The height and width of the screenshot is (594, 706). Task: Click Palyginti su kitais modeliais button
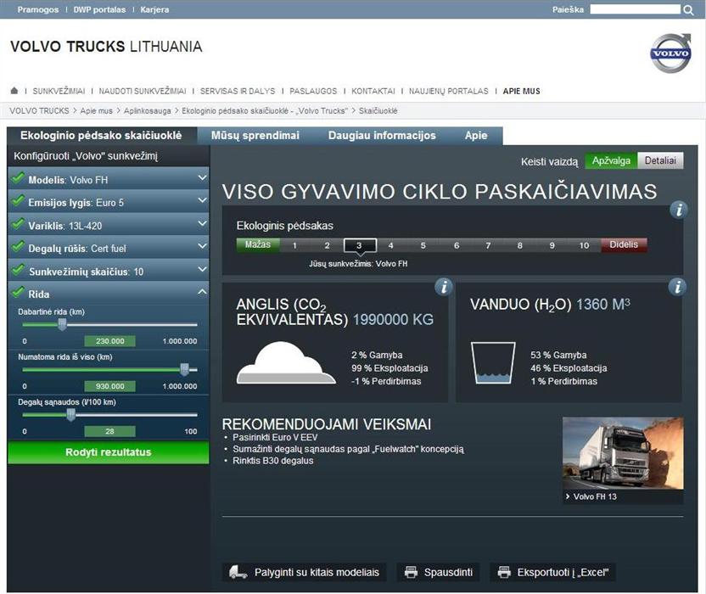[305, 572]
